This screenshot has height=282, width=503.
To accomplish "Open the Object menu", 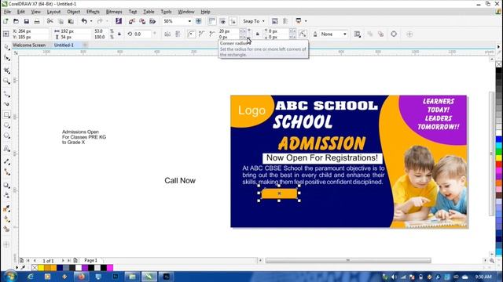I will tap(73, 12).
